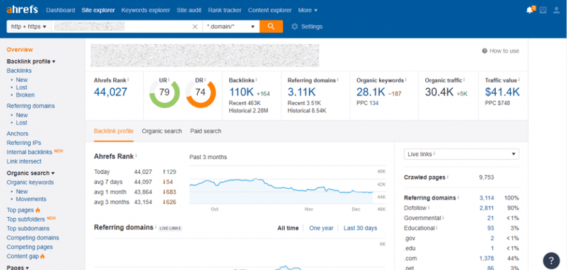Open Broken backlinks in sidebar
567x270 pixels.
pos(25,95)
